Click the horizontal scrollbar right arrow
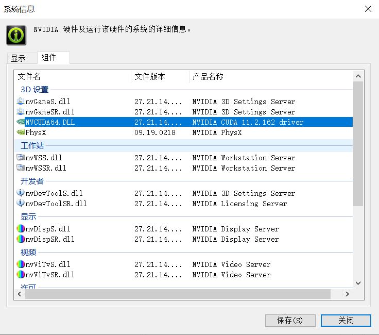The height and width of the screenshot is (335, 379). tap(348, 294)
